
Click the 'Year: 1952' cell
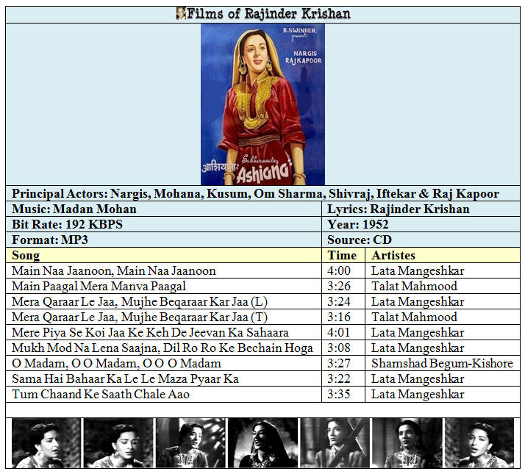421,224
